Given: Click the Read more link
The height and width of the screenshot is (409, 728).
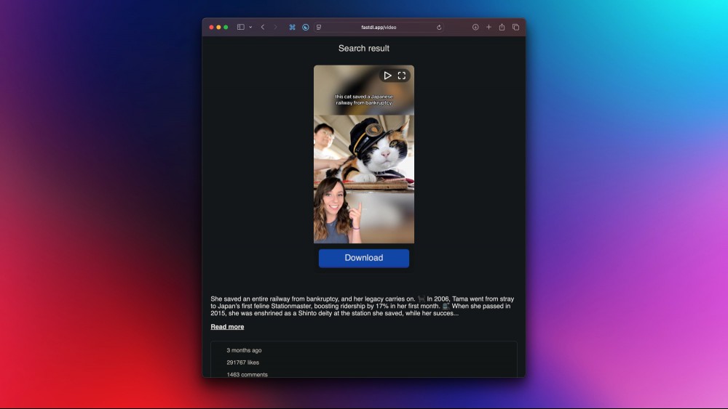Looking at the screenshot, I should point(227,327).
